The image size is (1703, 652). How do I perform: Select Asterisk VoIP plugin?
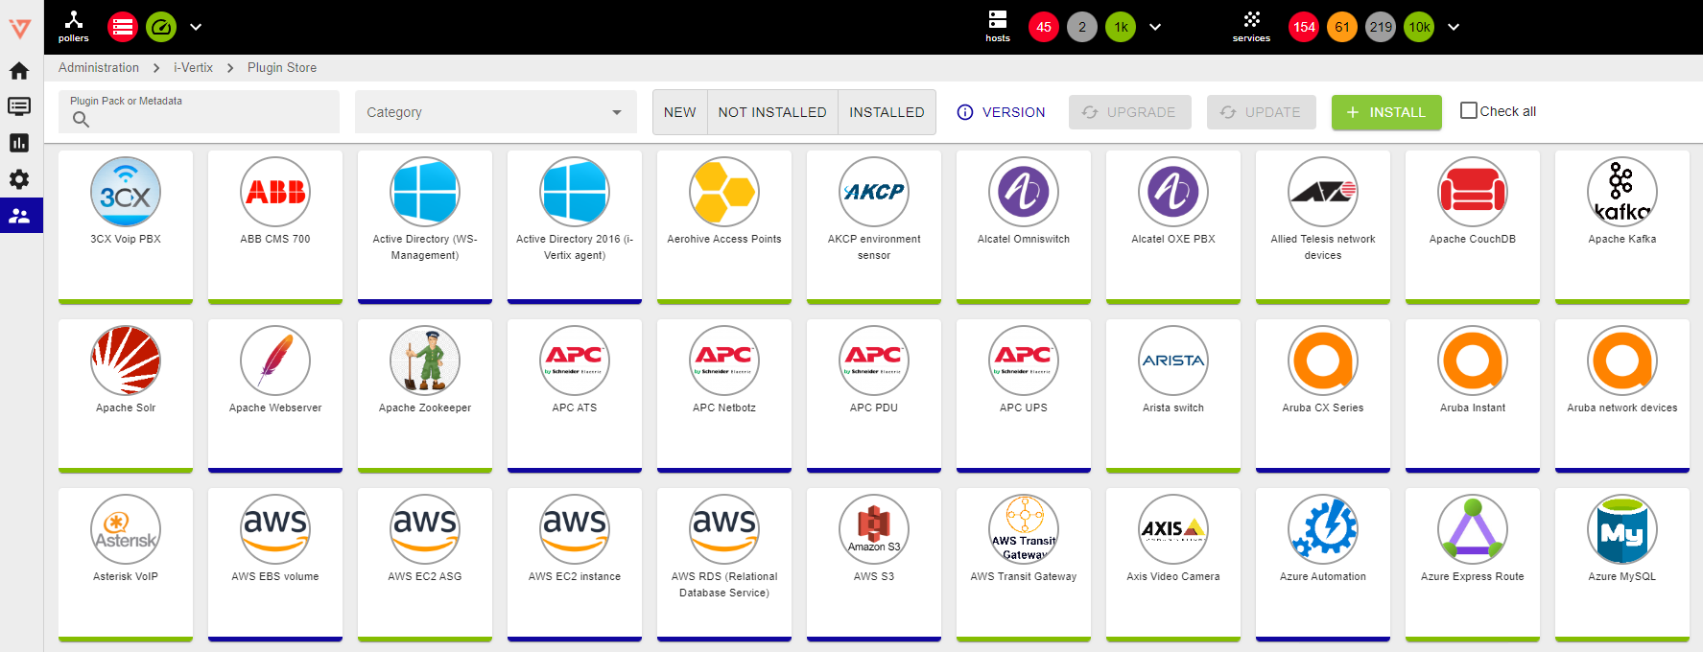(x=126, y=565)
